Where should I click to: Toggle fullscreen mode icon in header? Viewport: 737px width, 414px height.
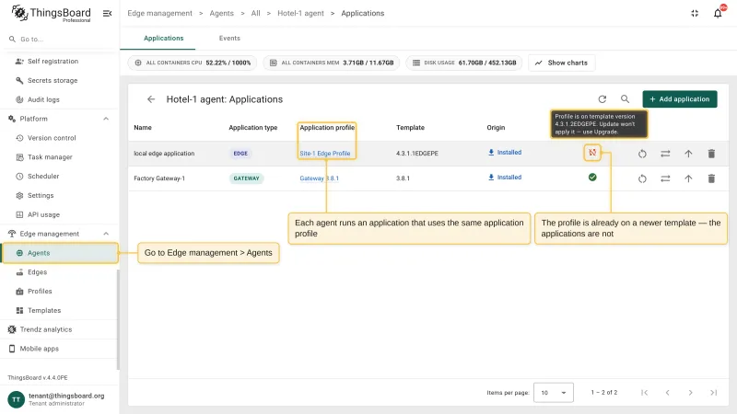(x=695, y=13)
